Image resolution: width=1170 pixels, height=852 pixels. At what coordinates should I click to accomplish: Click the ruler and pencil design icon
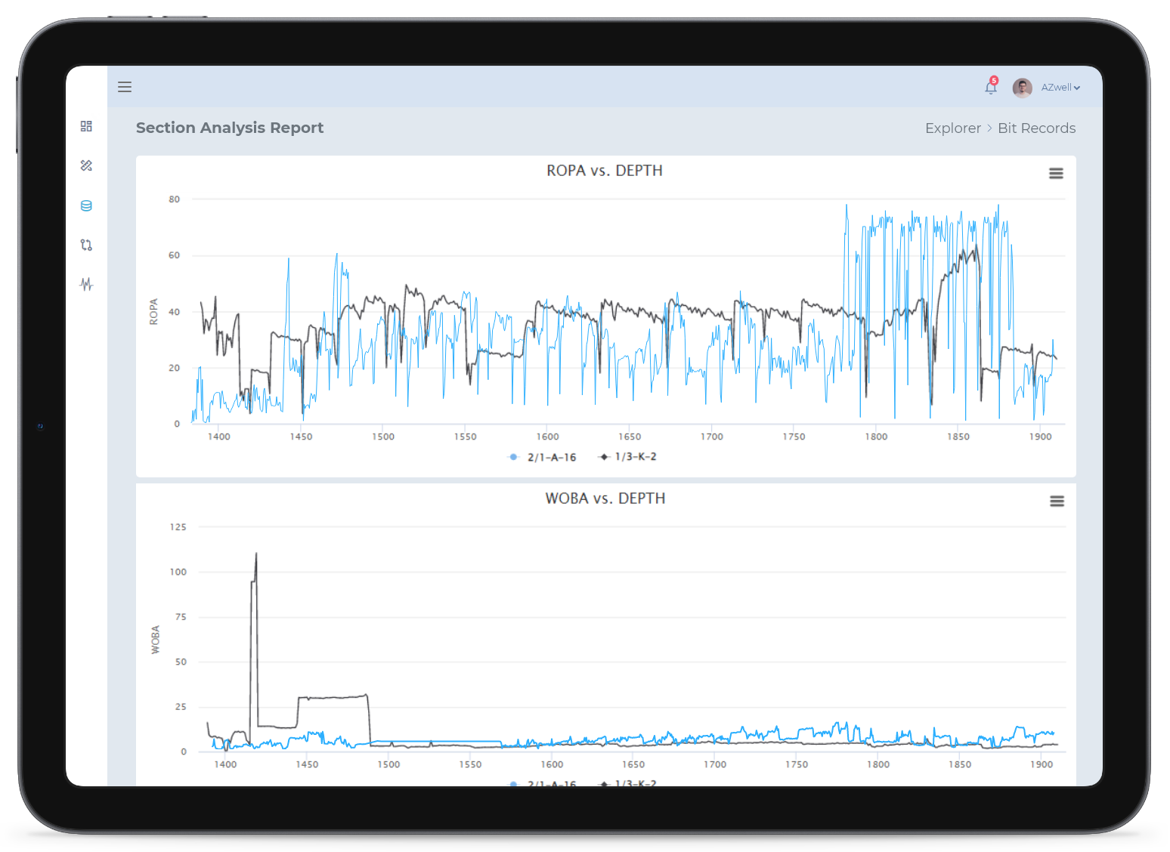tap(86, 165)
